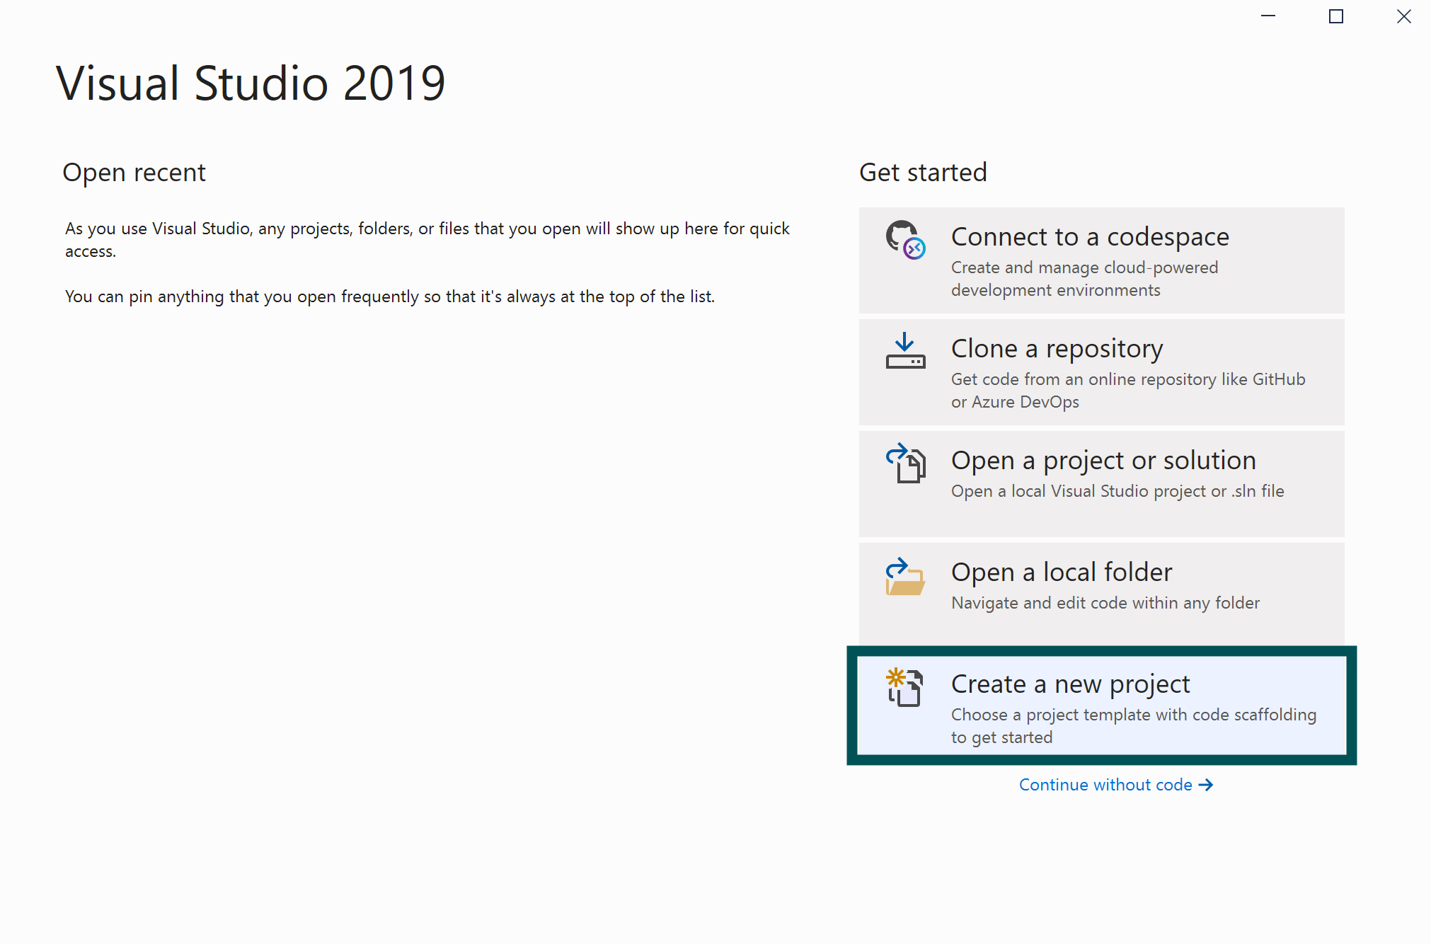Follow the Continue without code link
Viewport: 1431px width, 944px height.
pyautogui.click(x=1116, y=785)
